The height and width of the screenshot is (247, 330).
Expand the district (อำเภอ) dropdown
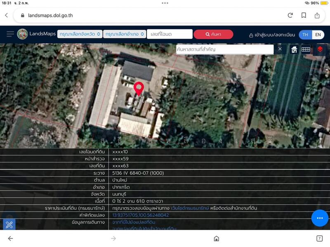125,34
